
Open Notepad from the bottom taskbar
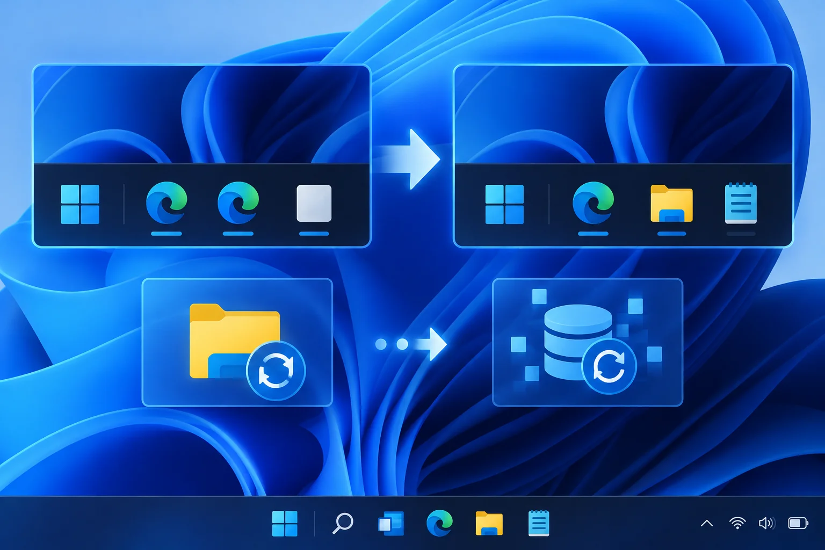[539, 523]
